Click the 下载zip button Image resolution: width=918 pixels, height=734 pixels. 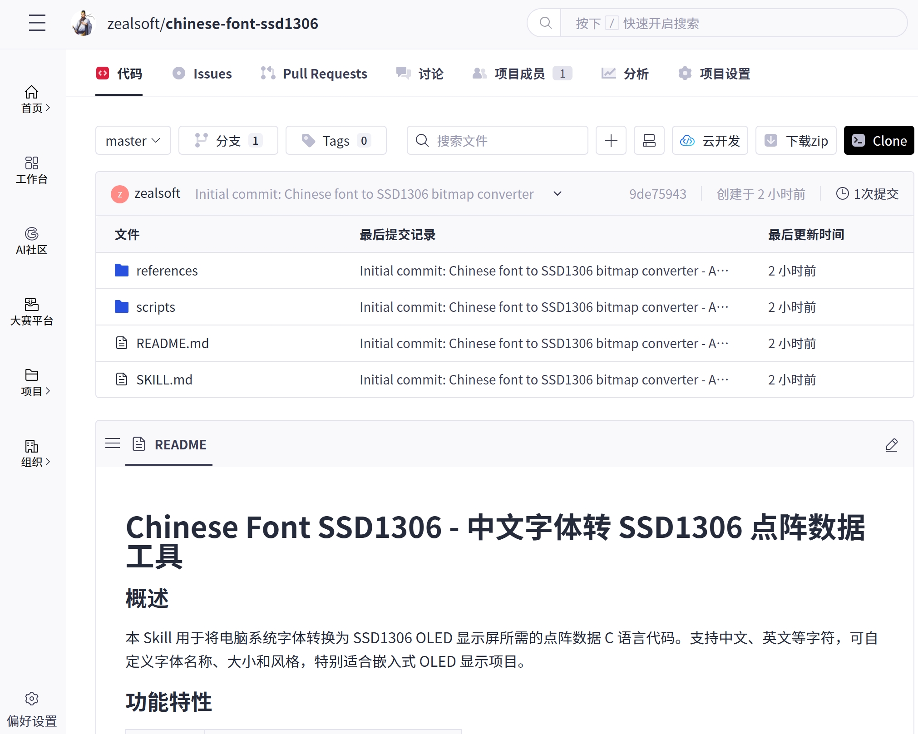coord(796,141)
